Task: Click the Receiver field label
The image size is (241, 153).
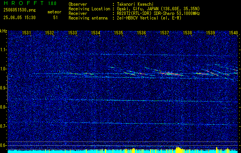Action: (78, 13)
